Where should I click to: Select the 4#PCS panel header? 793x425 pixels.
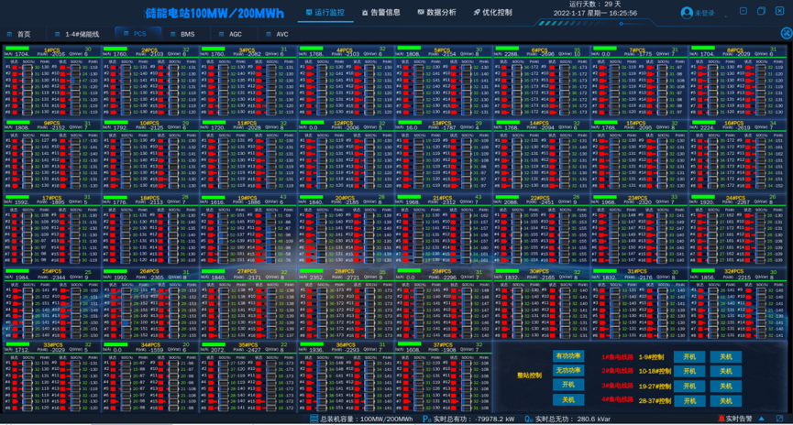(344, 50)
